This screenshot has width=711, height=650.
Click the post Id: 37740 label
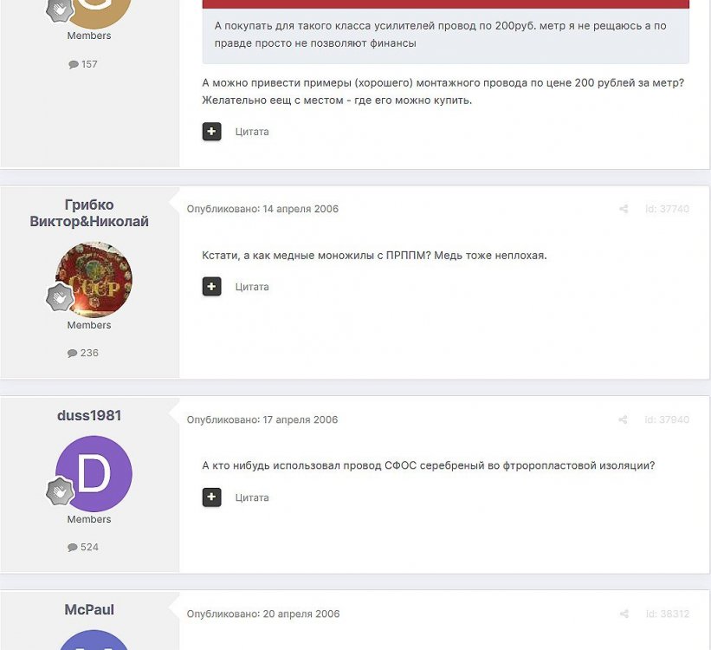coord(667,209)
